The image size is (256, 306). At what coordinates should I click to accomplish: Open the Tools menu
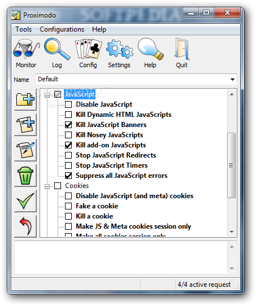23,29
